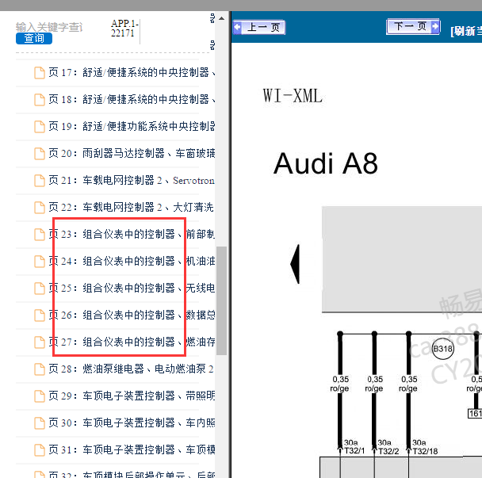Click document icon beside 页 23
Image resolution: width=482 pixels, height=478 pixels.
(40, 235)
